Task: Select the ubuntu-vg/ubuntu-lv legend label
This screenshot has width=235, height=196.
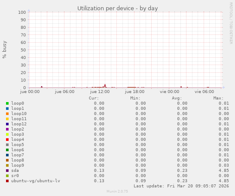Action: click(36, 181)
